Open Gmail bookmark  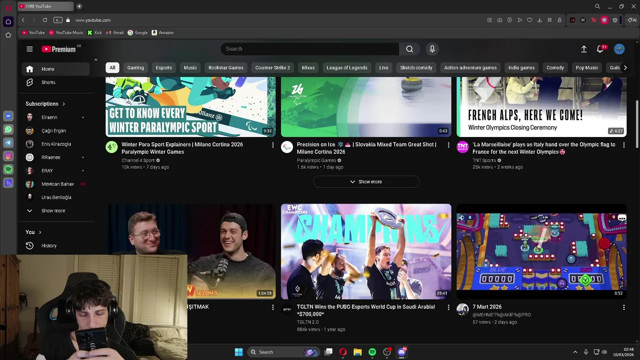pyautogui.click(x=115, y=32)
